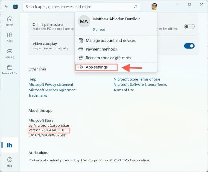Open the Library icon in sidebar
The image size is (208, 172).
tap(10, 145)
